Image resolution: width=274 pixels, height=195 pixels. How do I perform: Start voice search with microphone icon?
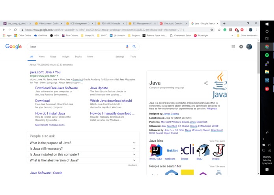pos(127,47)
